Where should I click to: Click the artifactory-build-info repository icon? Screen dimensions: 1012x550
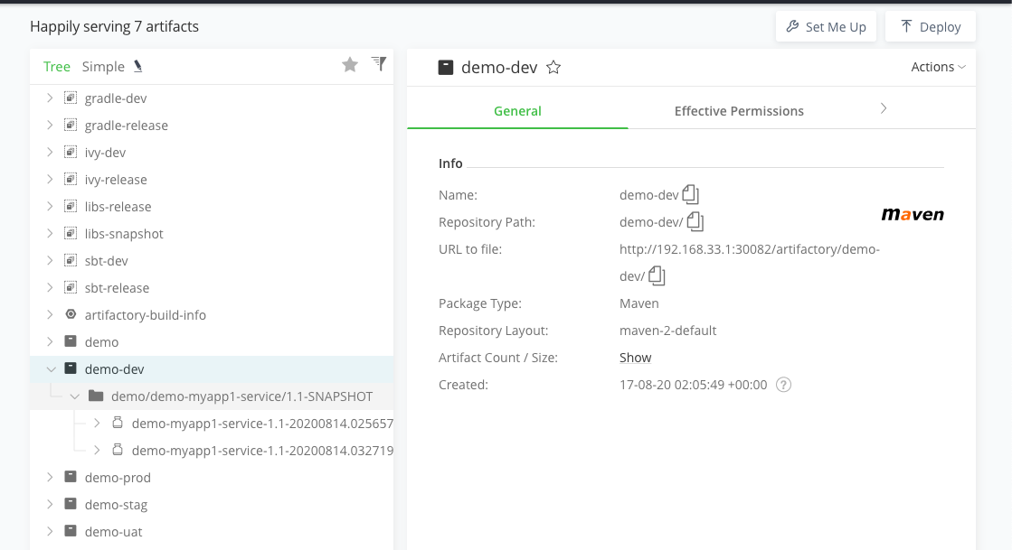(71, 315)
